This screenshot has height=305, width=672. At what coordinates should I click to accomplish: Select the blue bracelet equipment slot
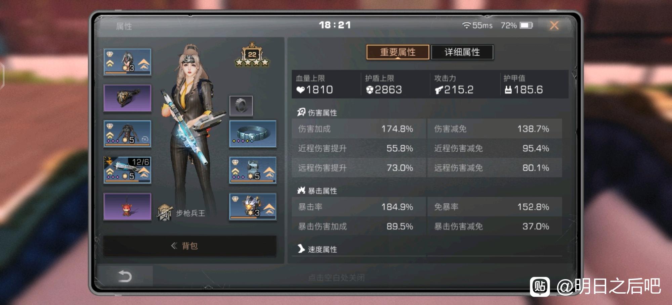pos(253,134)
